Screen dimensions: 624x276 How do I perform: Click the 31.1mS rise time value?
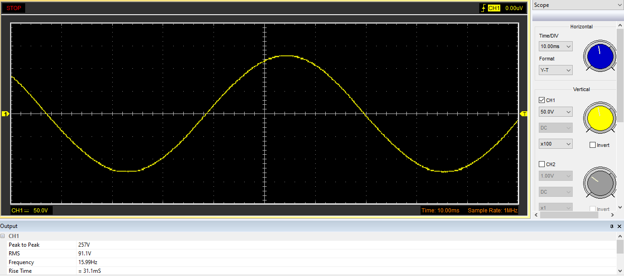pyautogui.click(x=89, y=271)
